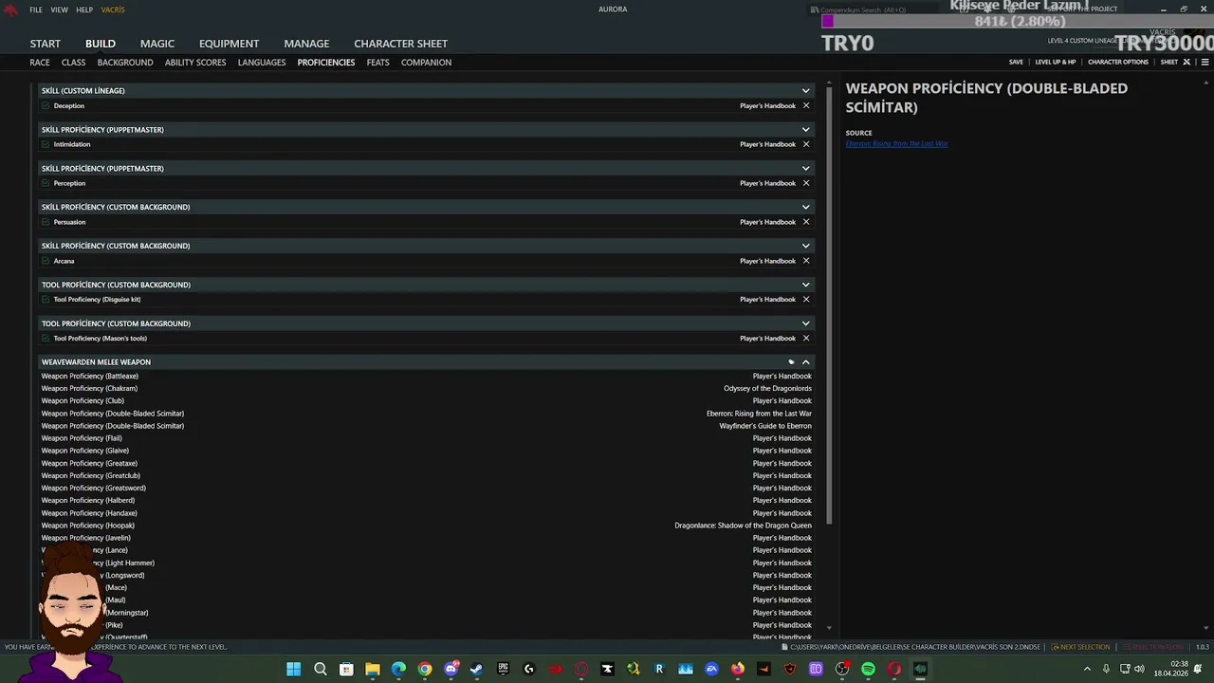Expand the Mason's tools Tool Proficiency chevron
The image size is (1214, 683).
pyautogui.click(x=806, y=323)
